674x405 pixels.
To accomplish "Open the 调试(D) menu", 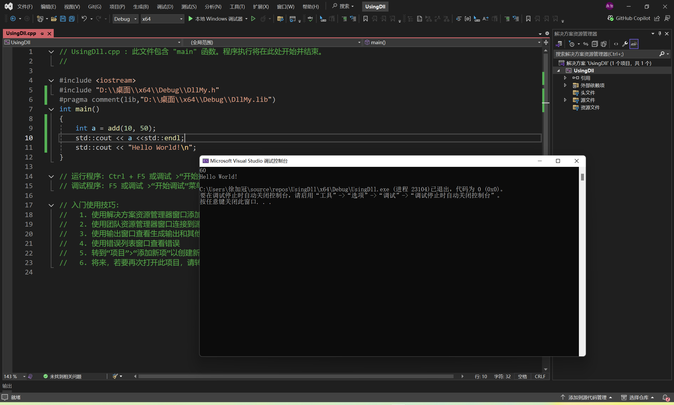I will pos(165,7).
